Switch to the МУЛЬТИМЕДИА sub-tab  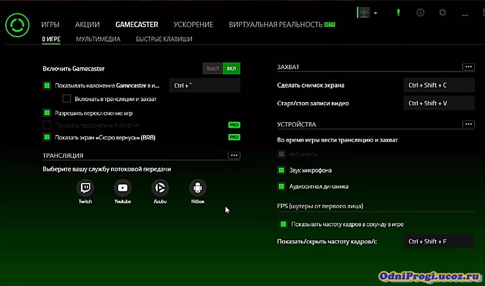pyautogui.click(x=98, y=39)
